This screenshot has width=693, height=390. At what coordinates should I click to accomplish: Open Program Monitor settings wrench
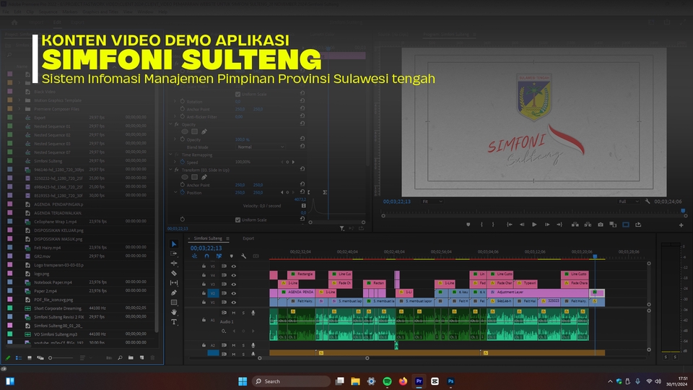pos(648,201)
